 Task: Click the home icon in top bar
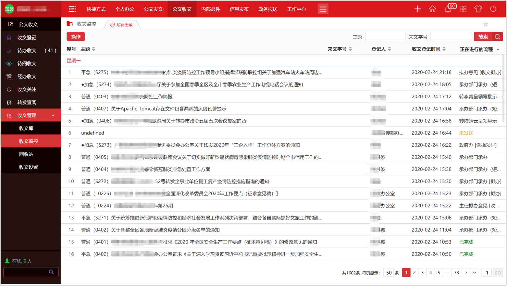coord(433,9)
